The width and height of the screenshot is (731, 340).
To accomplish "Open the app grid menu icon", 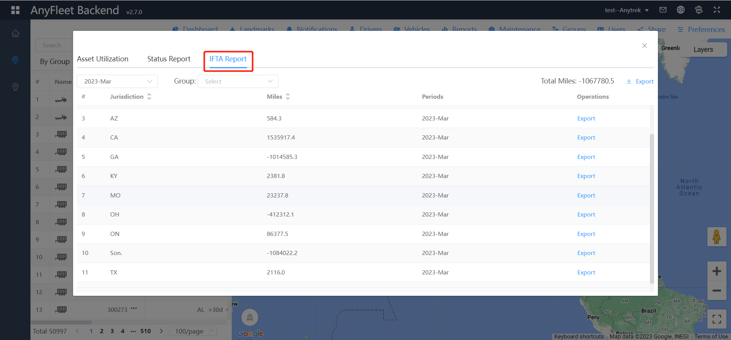I will [x=15, y=10].
